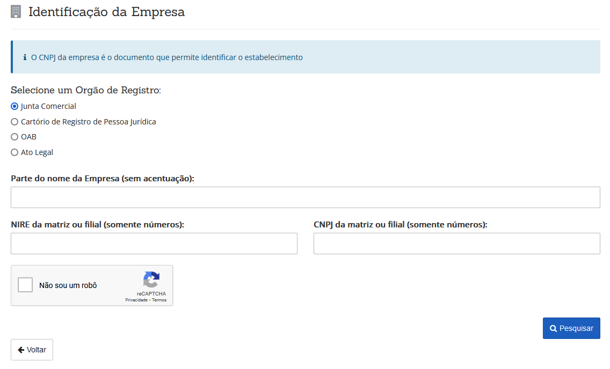Click the 'Identificação da Empresa' heading
The image size is (610, 369).
click(x=106, y=12)
